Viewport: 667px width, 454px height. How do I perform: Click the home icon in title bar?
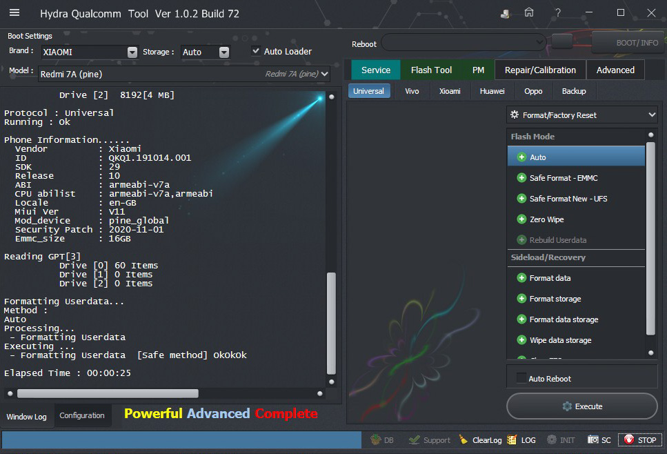pos(528,13)
